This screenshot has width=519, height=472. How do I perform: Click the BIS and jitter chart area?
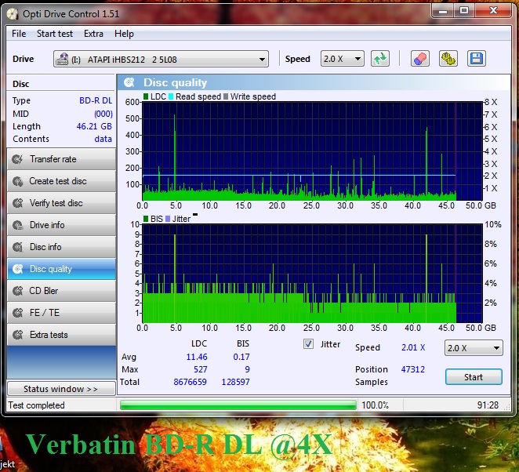click(x=312, y=274)
